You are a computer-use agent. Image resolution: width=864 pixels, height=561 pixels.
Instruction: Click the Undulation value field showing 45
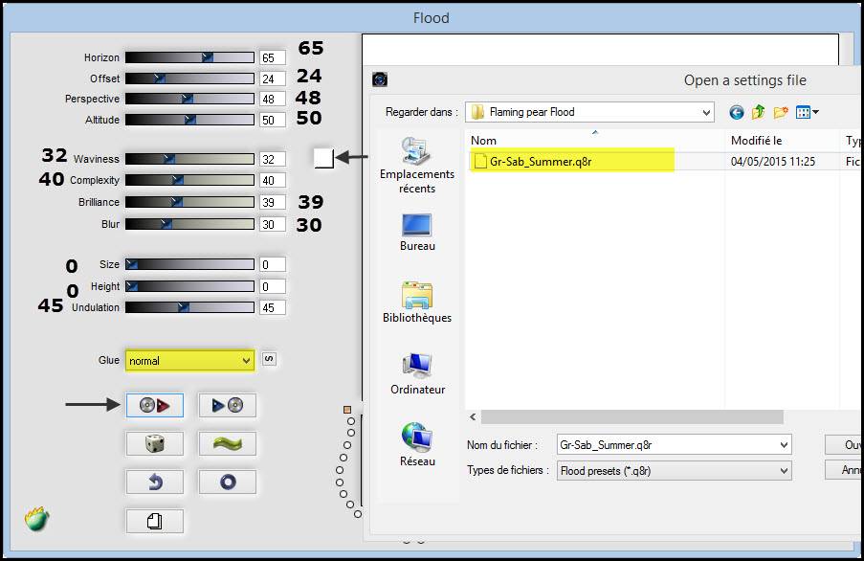pyautogui.click(x=273, y=307)
